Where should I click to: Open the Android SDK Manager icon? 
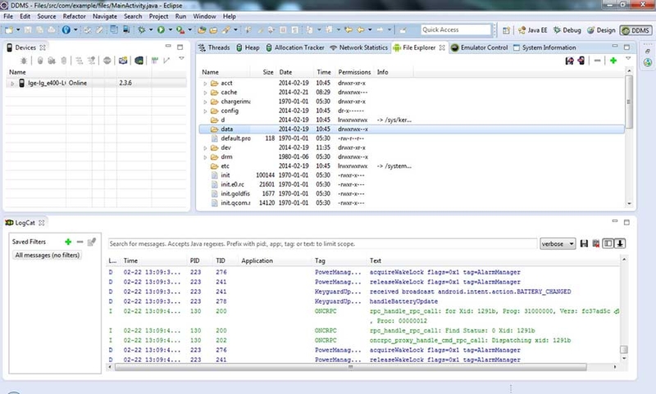pyautogui.click(x=114, y=29)
